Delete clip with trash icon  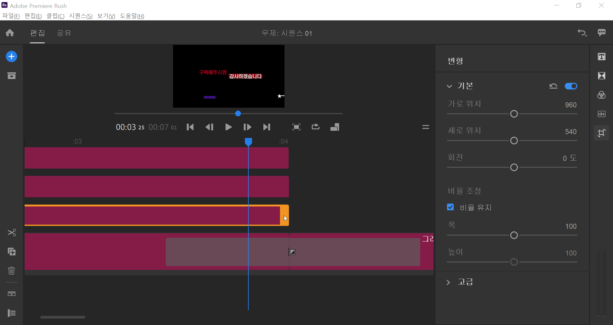[x=11, y=271]
